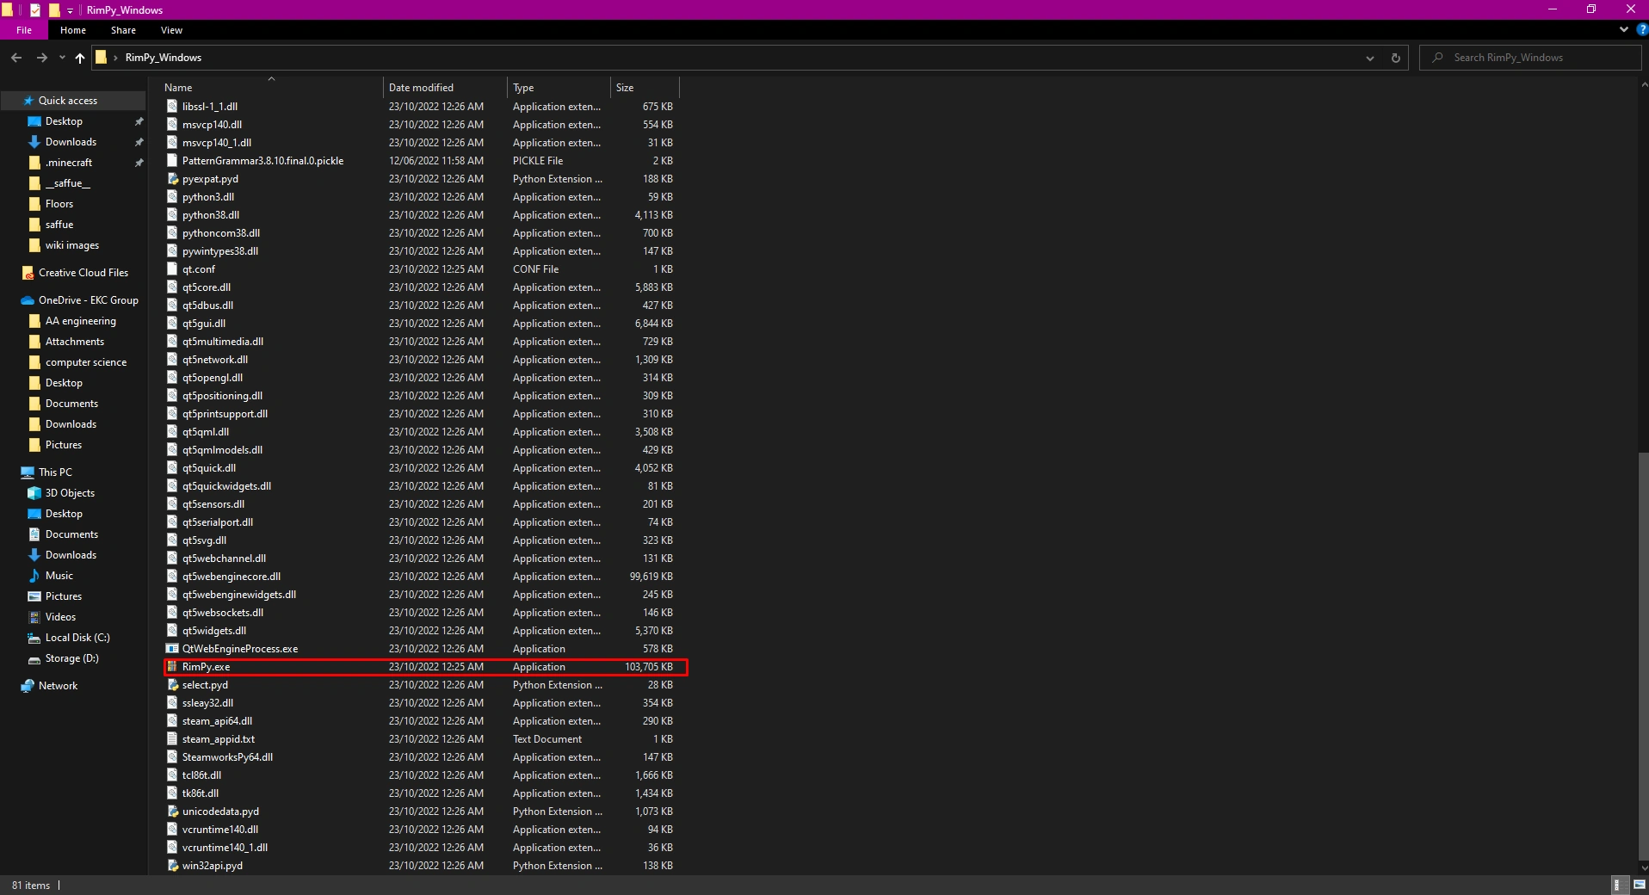The width and height of the screenshot is (1649, 895).
Task: Open the .minecraft quick access folder
Action: click(x=69, y=163)
